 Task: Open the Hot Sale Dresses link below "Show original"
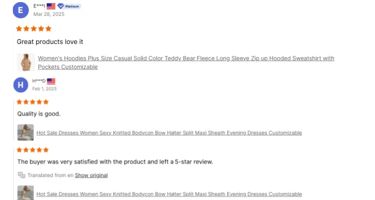[x=169, y=194]
